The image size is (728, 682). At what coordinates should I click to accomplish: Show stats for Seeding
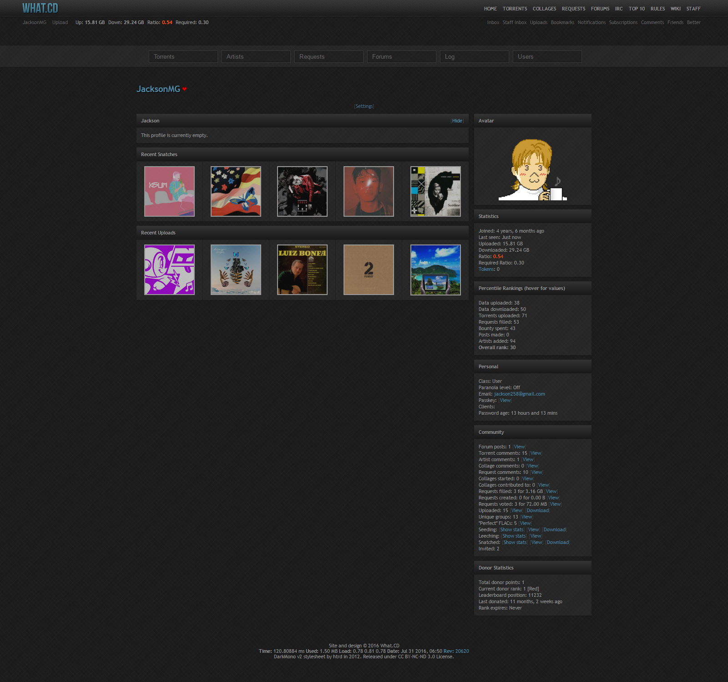tap(512, 529)
